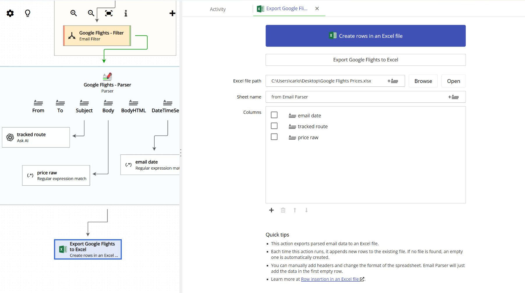Enable the tracked route column checkbox
Screen dimensions: 525x293
(274, 126)
